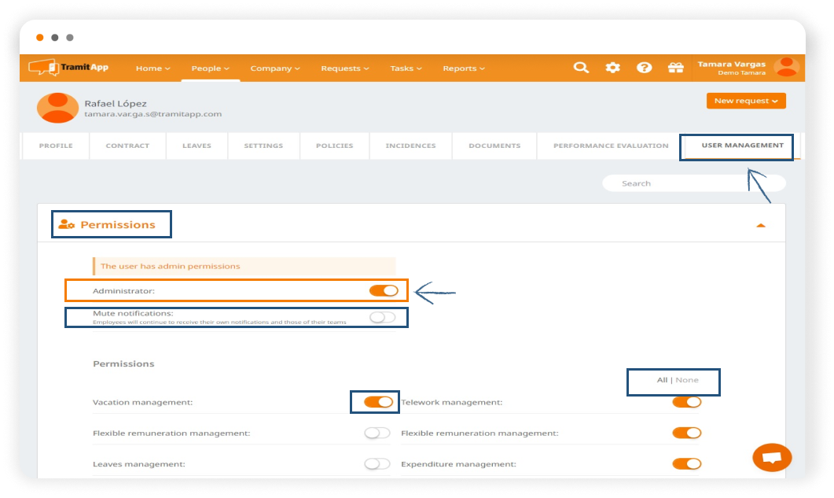The width and height of the screenshot is (834, 498).
Task: Click Tamara Vargas's account avatar
Action: click(785, 68)
